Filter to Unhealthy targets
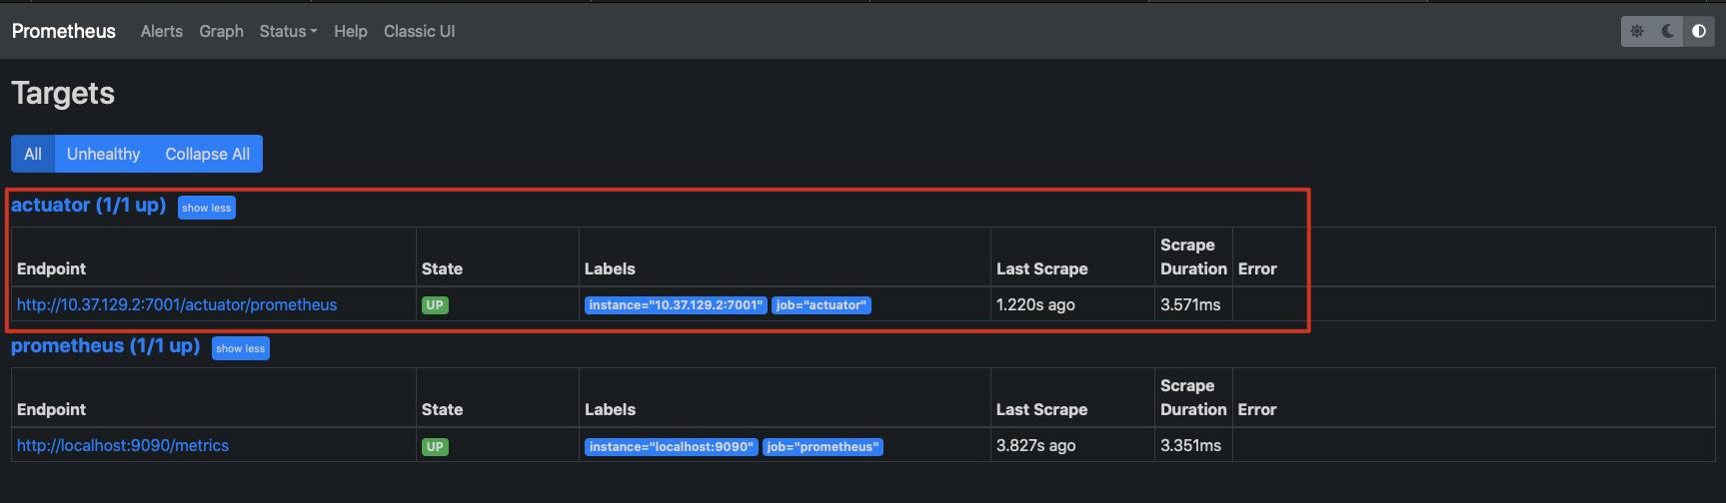1726x503 pixels. tap(103, 154)
